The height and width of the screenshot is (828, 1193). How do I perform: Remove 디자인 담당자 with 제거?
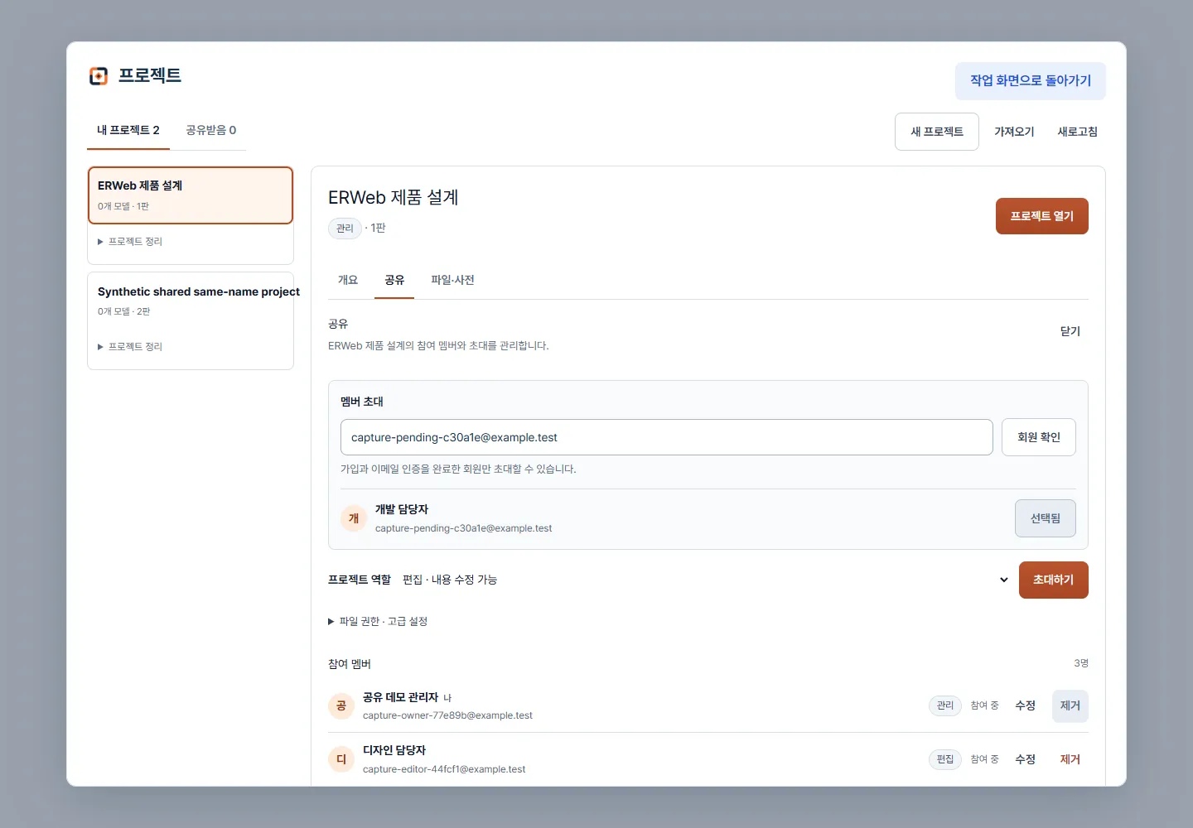click(x=1070, y=759)
